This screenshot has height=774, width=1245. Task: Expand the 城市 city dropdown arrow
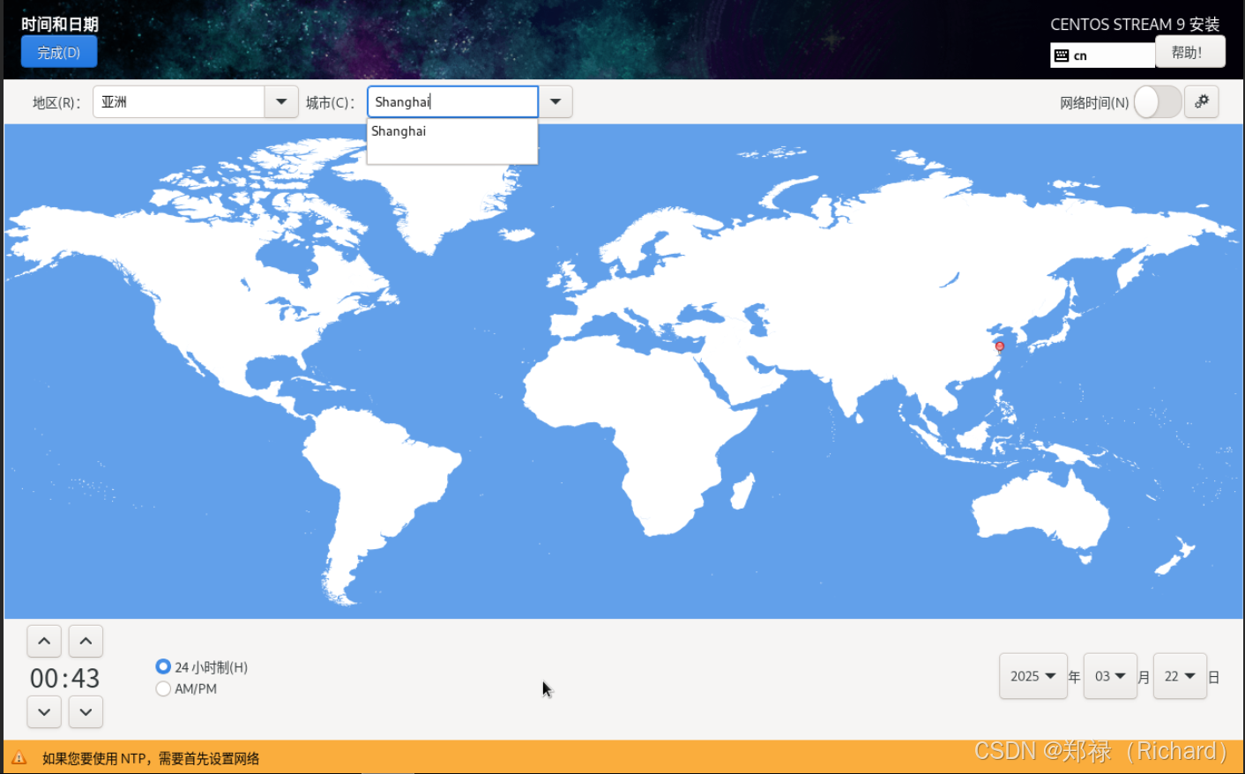(x=555, y=101)
